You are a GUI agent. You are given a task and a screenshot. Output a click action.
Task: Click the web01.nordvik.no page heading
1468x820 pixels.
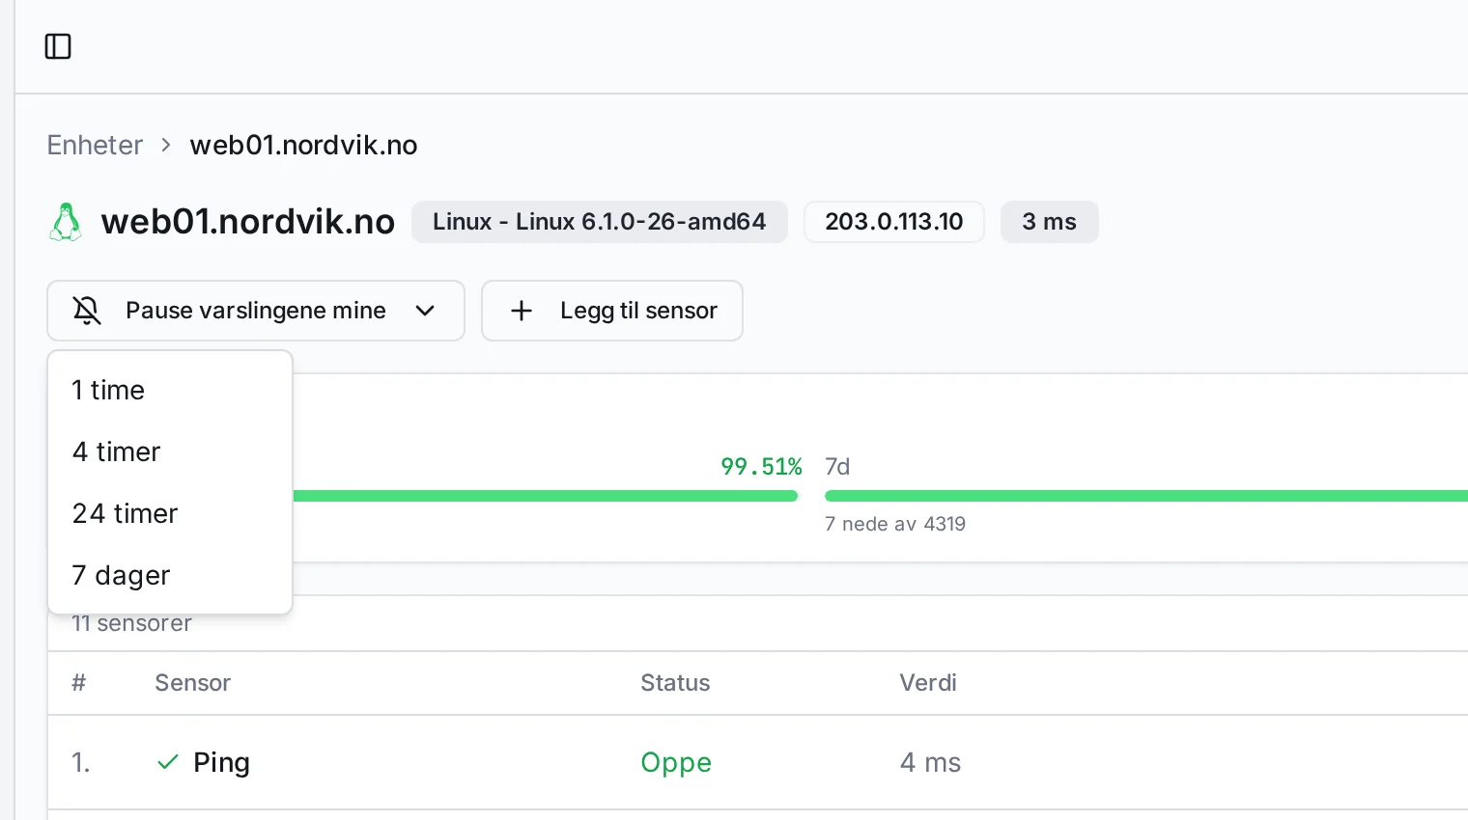click(248, 222)
